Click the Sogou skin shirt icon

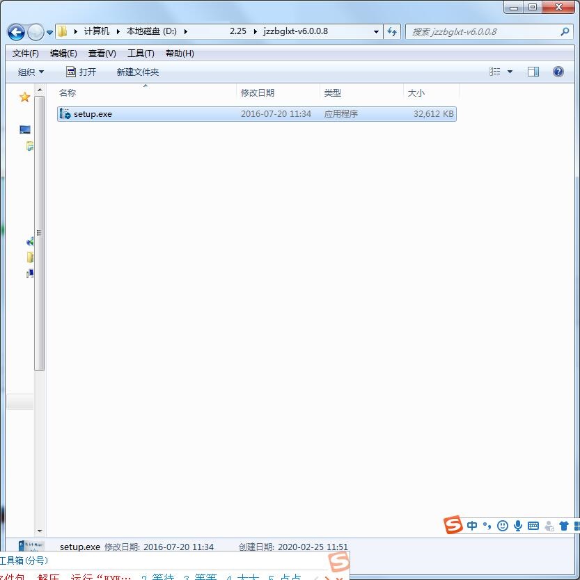[x=564, y=526]
